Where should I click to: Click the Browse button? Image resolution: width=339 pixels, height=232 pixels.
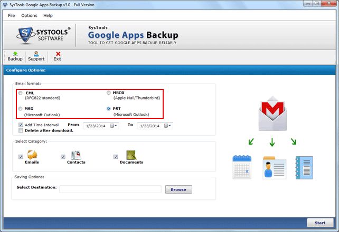[x=178, y=189]
